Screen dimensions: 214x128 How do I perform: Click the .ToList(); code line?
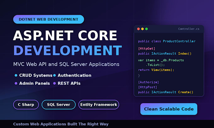[155, 65]
